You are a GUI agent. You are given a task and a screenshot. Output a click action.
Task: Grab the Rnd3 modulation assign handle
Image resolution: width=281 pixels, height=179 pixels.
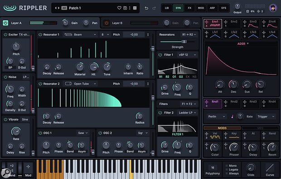click(245, 102)
